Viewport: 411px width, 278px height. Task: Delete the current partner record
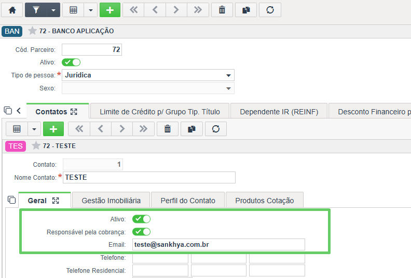click(x=222, y=10)
